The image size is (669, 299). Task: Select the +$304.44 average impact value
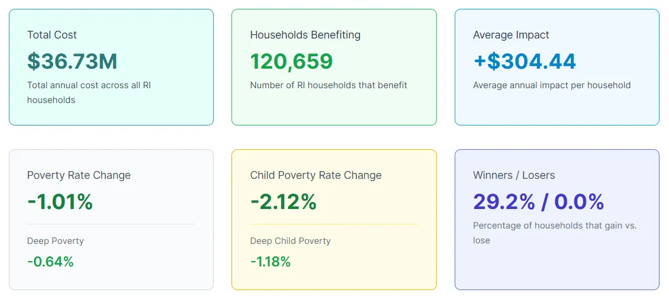(525, 61)
